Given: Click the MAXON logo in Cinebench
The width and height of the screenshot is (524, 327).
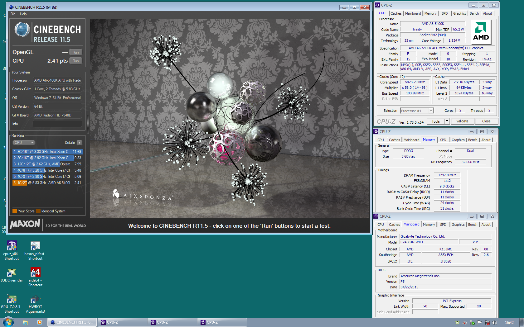Looking at the screenshot, I should coord(25,224).
